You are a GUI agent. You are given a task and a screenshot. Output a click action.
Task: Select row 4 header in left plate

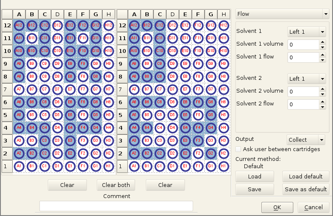coord(7,128)
